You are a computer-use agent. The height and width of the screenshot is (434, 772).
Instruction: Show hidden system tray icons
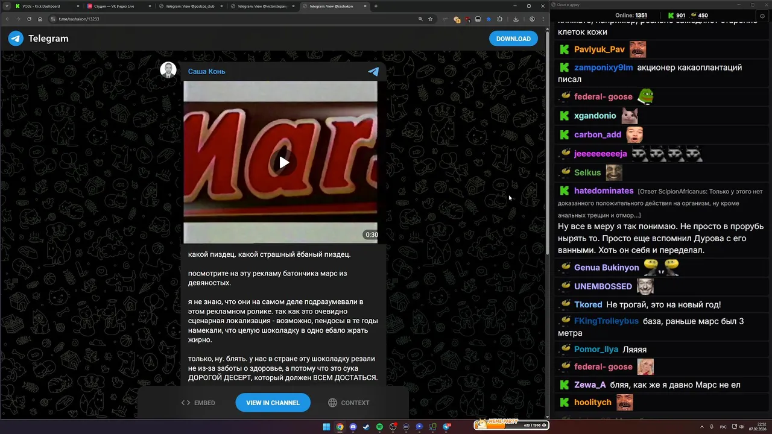tap(702, 427)
